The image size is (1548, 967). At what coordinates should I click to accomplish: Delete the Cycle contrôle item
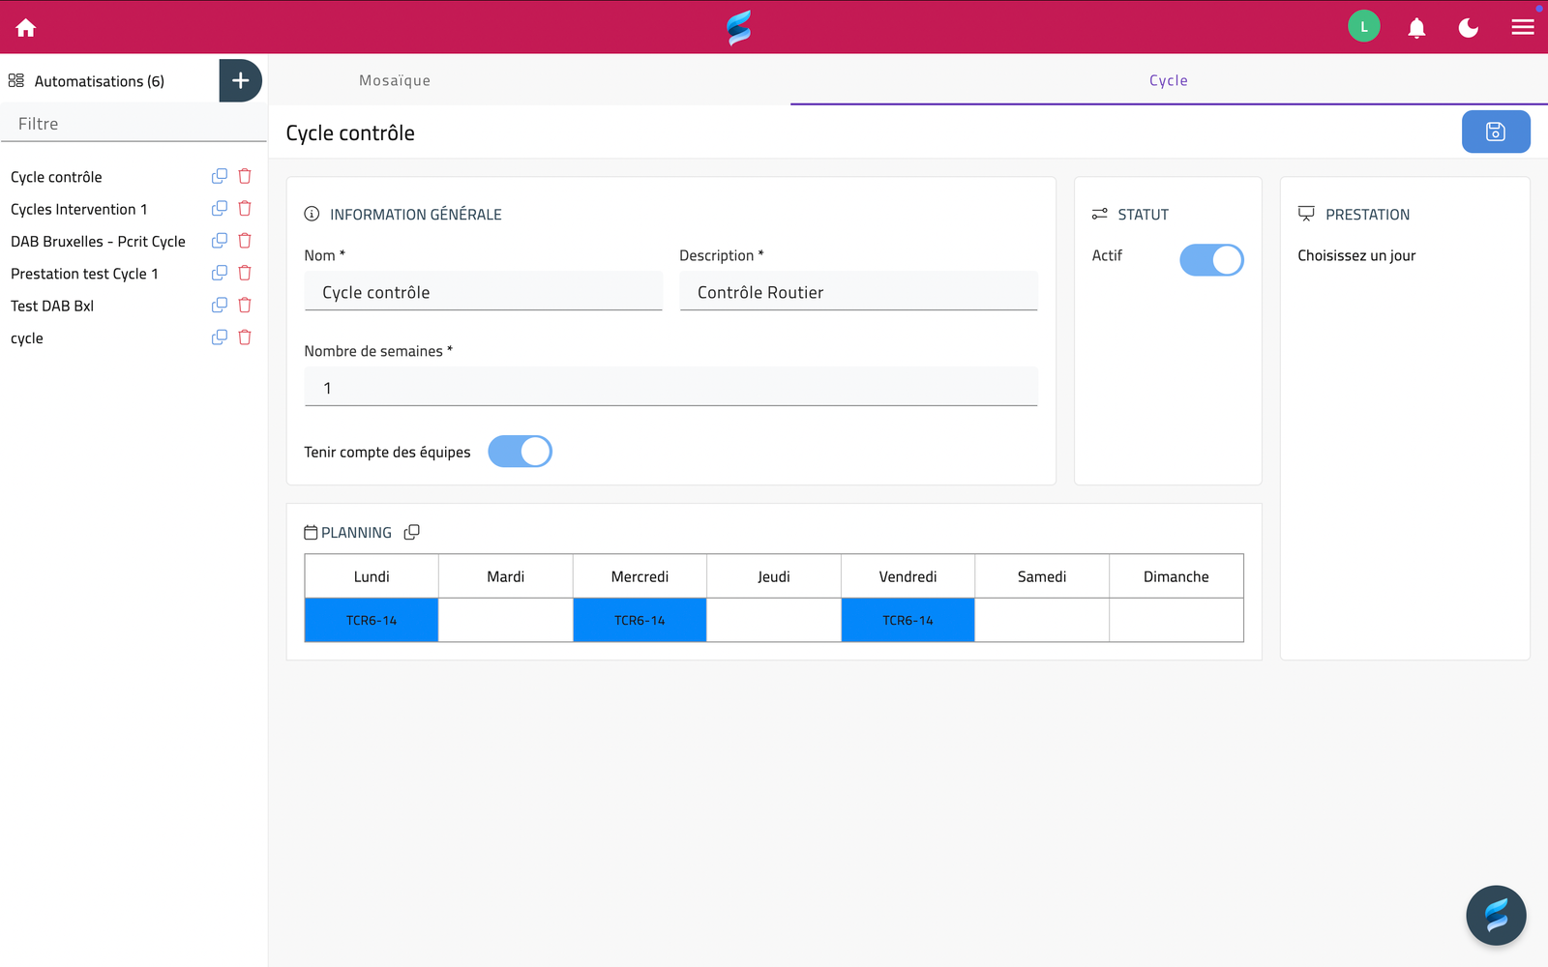point(245,176)
